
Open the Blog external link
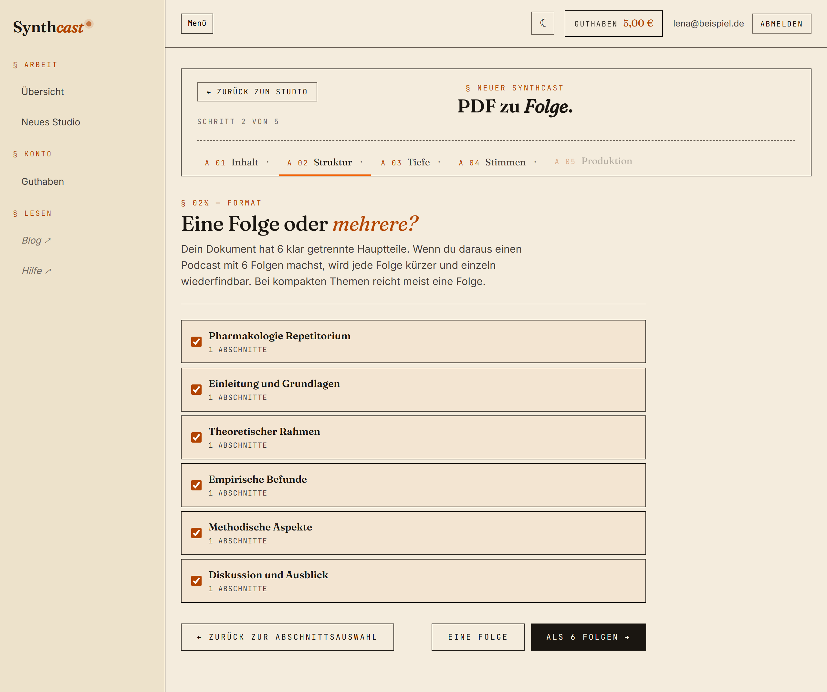click(36, 240)
